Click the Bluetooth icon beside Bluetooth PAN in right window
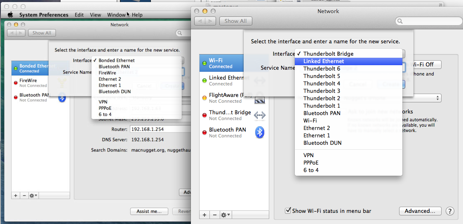This screenshot has width=463, height=224. coord(260,132)
